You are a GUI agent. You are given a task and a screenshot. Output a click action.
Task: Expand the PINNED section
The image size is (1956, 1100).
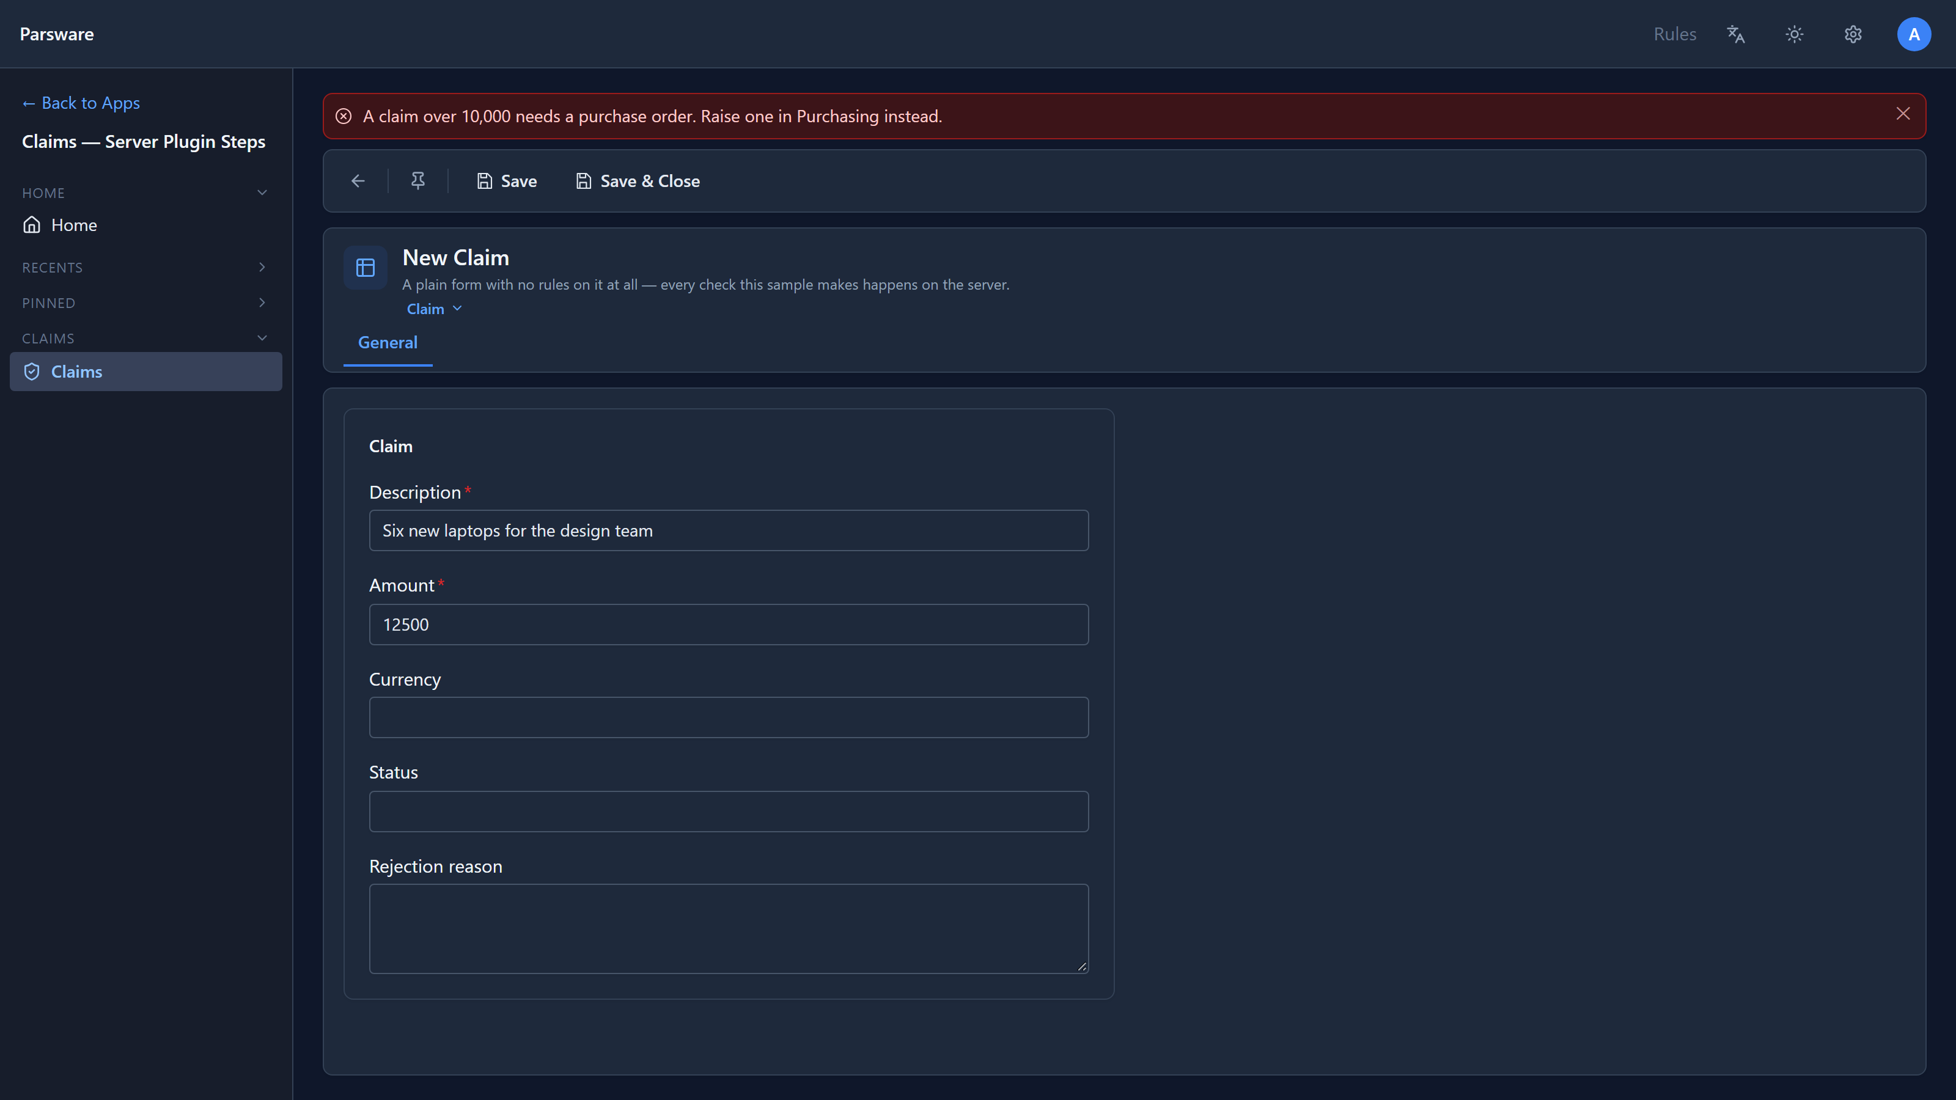(144, 303)
